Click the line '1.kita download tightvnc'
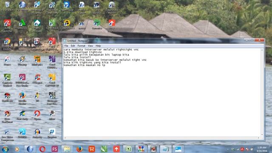The width and height of the screenshot is (272, 153). (x=83, y=52)
